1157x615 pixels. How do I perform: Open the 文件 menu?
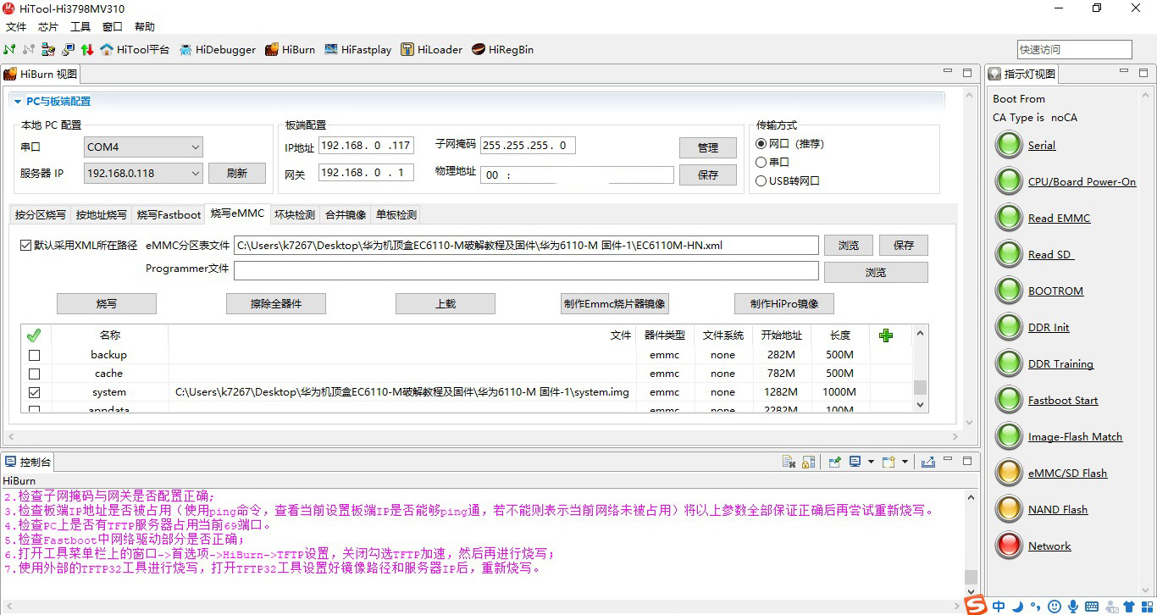pyautogui.click(x=16, y=27)
